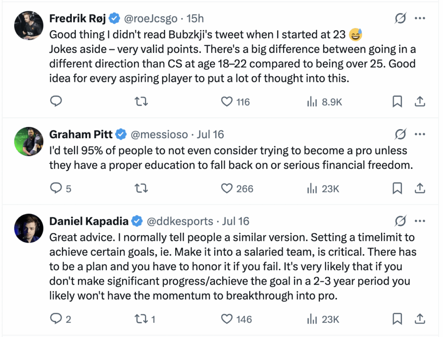Bookmark Daniel Kapadia's tweet
The height and width of the screenshot is (337, 443).
click(397, 319)
